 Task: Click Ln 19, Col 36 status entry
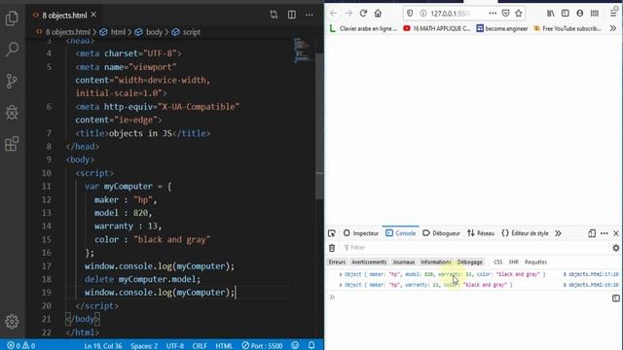tap(103, 346)
